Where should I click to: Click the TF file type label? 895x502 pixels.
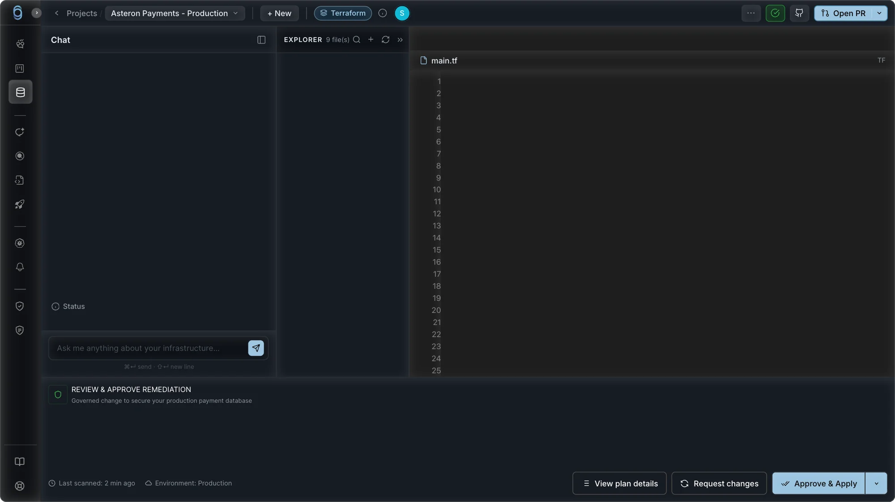point(881,60)
